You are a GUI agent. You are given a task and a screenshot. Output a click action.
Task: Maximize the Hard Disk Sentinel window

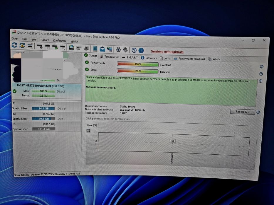point(253,40)
